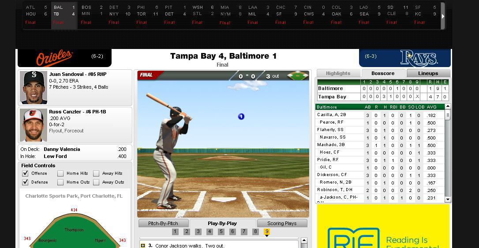Screen dimensions: 479x248
Task: Select the MIA vs NYM game
Action: [x=231, y=15]
